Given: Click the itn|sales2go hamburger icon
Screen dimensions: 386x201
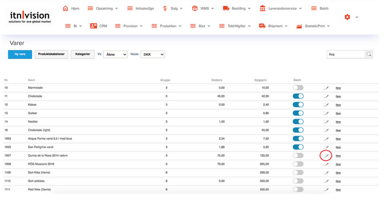Looking at the screenshot, I should tap(130, 8).
